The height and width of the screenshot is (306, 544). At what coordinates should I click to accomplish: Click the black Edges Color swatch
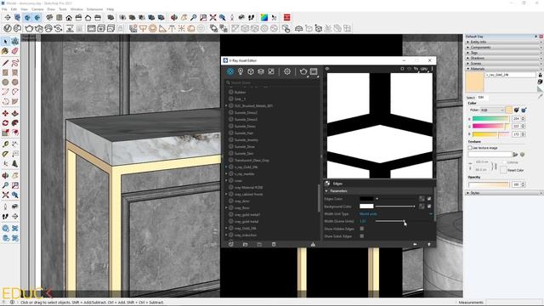coord(366,199)
